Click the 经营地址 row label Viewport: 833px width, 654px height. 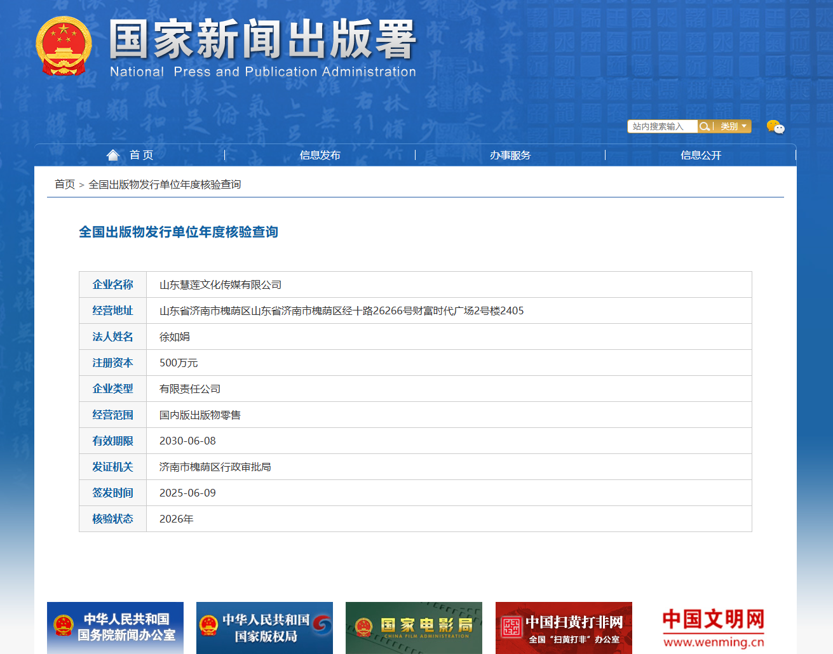click(x=112, y=310)
